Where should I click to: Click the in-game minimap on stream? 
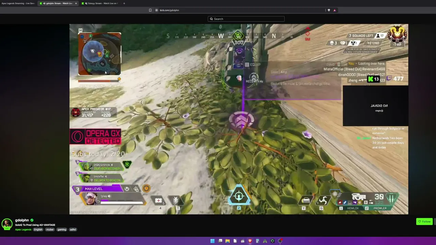click(99, 54)
